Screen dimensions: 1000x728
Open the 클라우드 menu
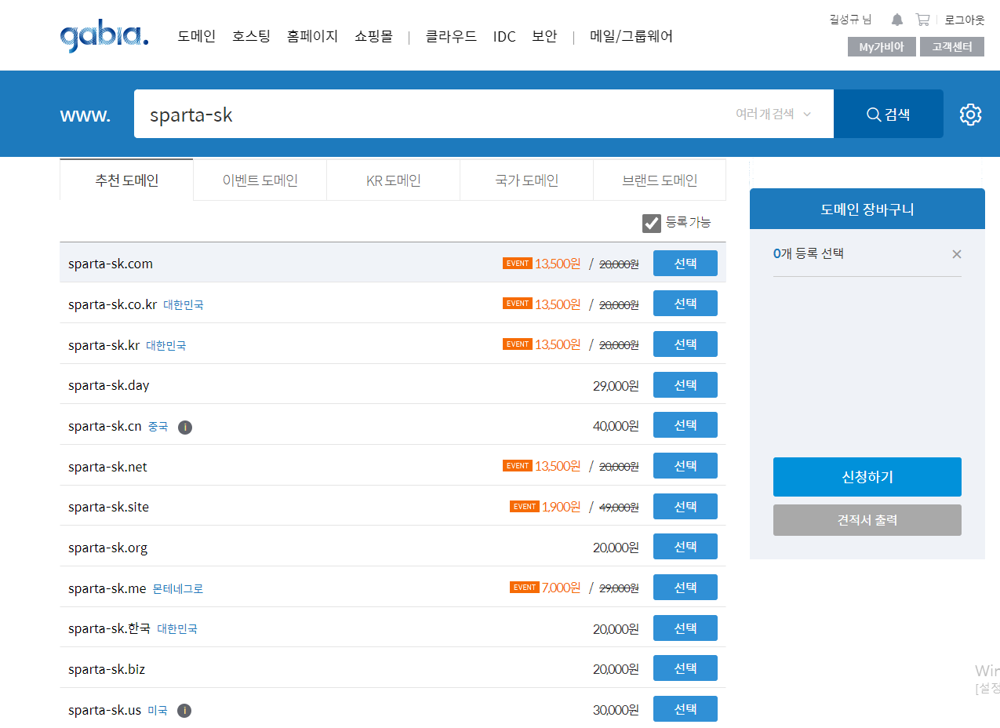tap(451, 36)
